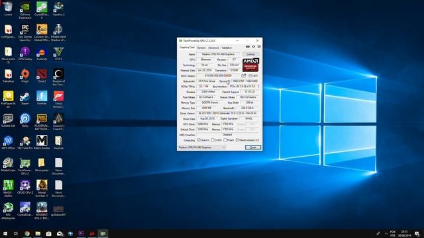Click the Driver Version field
Viewport: 424px width, 238px height.
(x=227, y=113)
